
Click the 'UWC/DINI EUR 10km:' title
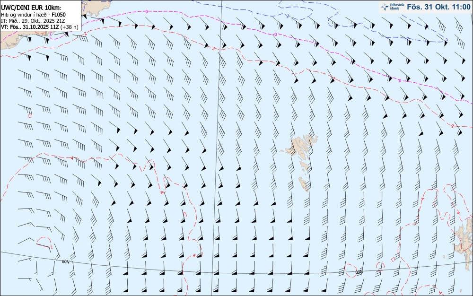click(x=31, y=8)
